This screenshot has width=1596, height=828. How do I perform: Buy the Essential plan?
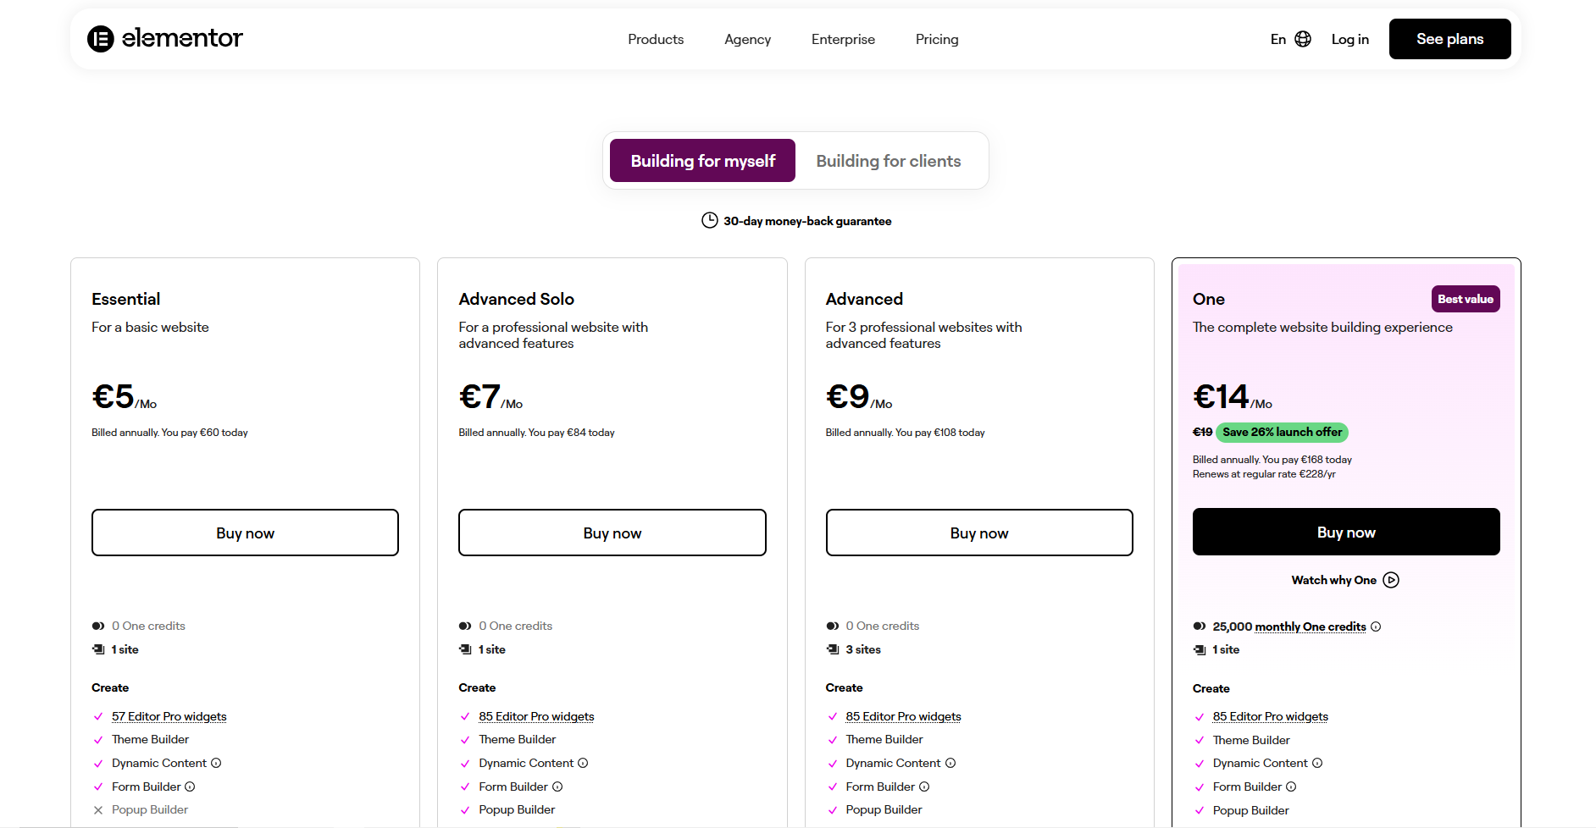coord(245,533)
